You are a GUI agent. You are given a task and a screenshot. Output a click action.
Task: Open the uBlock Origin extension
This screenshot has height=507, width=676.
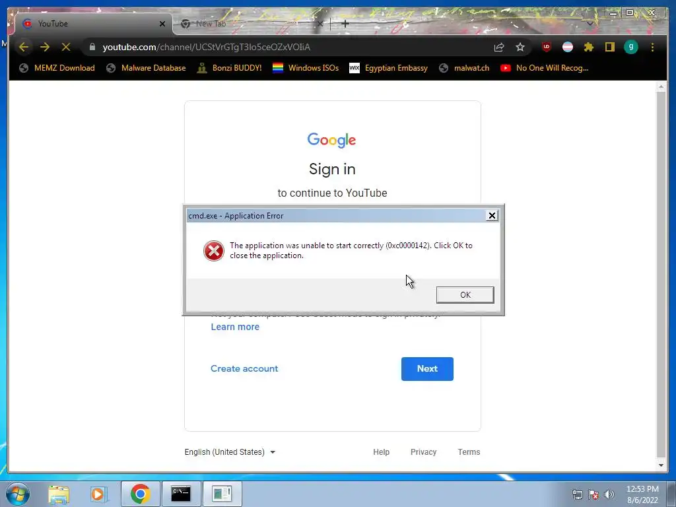[546, 47]
